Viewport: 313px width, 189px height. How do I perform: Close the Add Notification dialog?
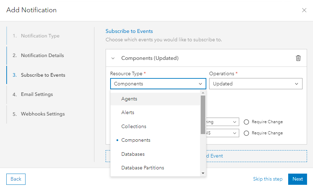click(x=304, y=10)
